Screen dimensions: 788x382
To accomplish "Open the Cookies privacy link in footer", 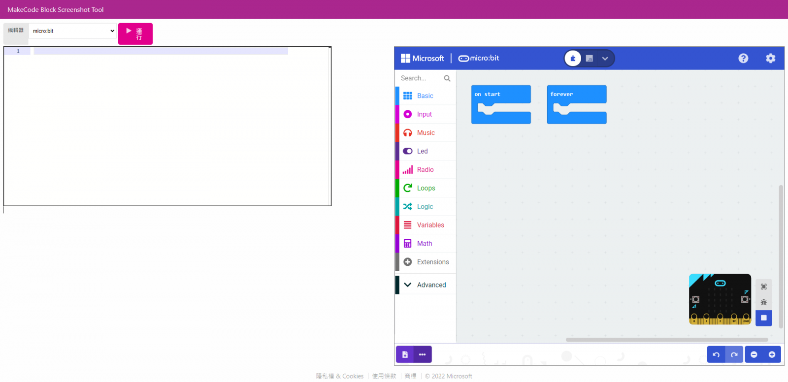I will 340,376.
